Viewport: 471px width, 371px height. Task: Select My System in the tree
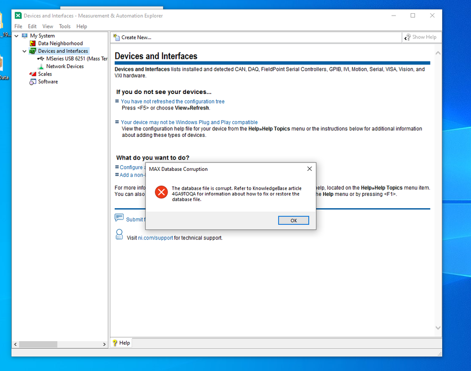(42, 36)
